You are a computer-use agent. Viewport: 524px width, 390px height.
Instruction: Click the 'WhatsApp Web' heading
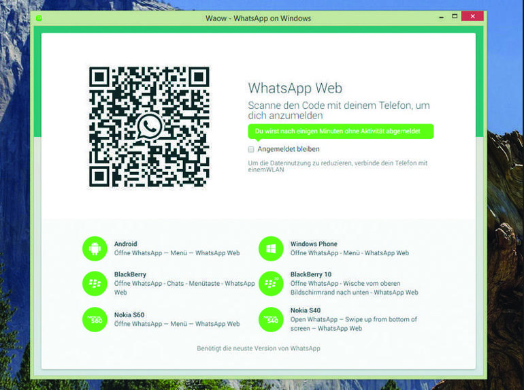(295, 88)
